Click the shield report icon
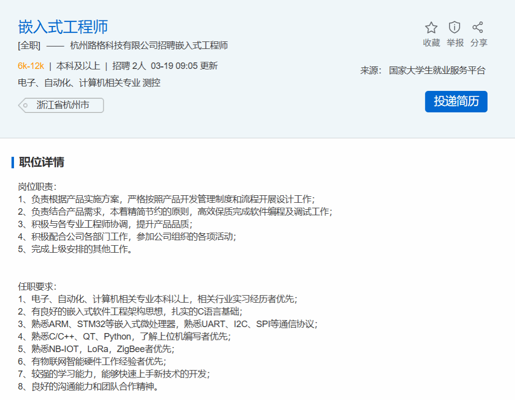Image resolution: width=515 pixels, height=400 pixels. coord(454,27)
